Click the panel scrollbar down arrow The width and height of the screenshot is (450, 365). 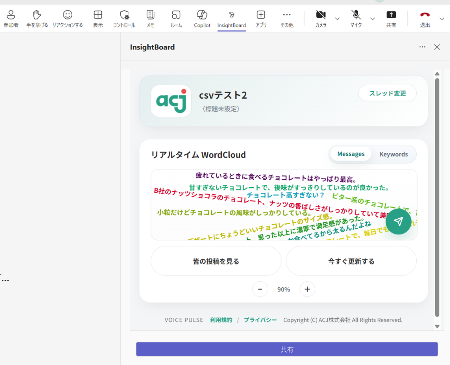tap(437, 326)
